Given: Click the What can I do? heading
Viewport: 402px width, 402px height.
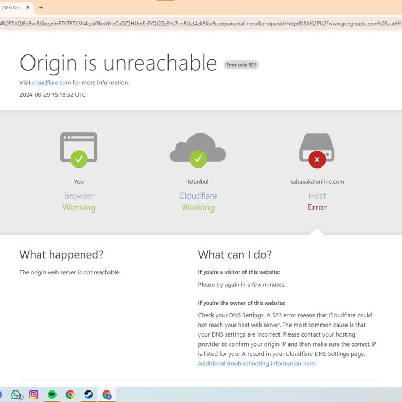Looking at the screenshot, I should (x=235, y=254).
